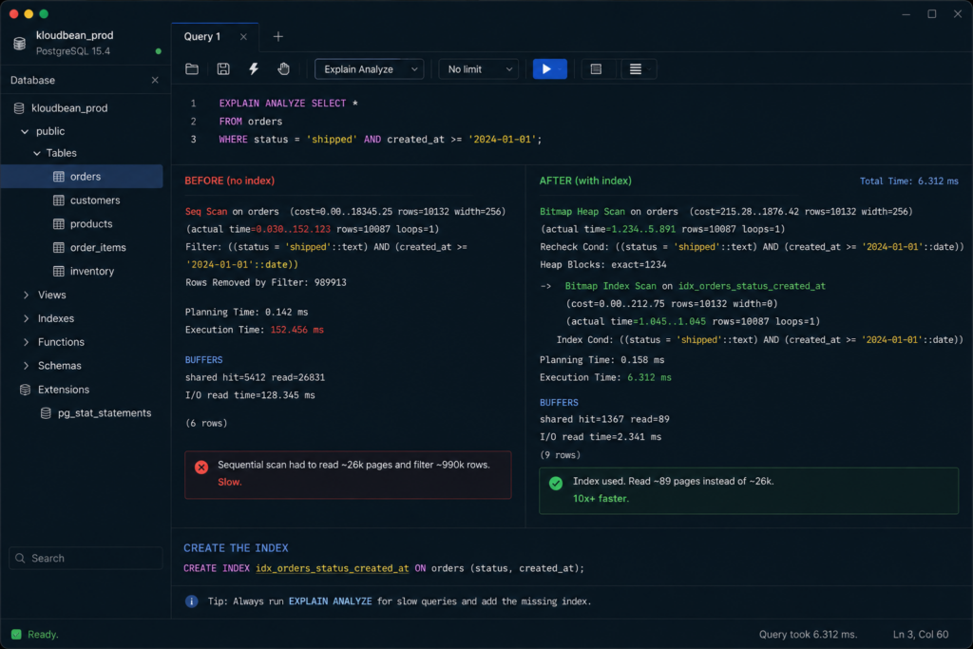
Task: Collapse the Tables tree node
Action: [x=37, y=153]
